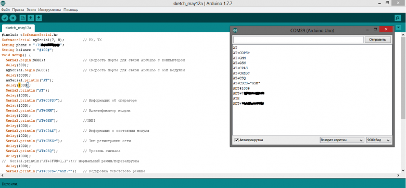
Task: Save the sketch with Save icon
Action: [39, 18]
